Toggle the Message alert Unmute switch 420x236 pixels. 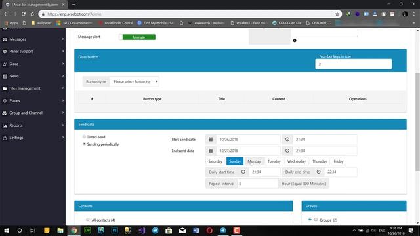click(x=137, y=37)
